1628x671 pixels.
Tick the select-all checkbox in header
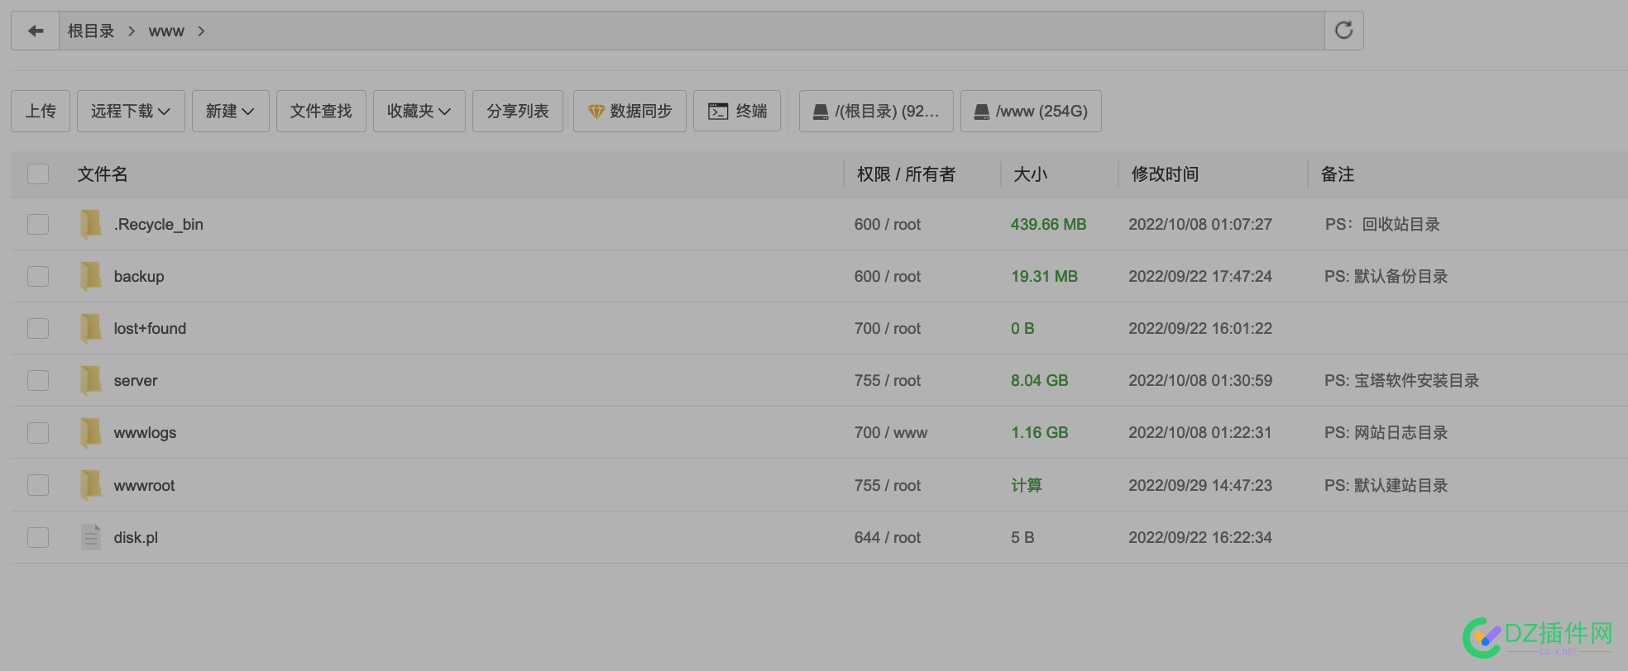coord(38,174)
